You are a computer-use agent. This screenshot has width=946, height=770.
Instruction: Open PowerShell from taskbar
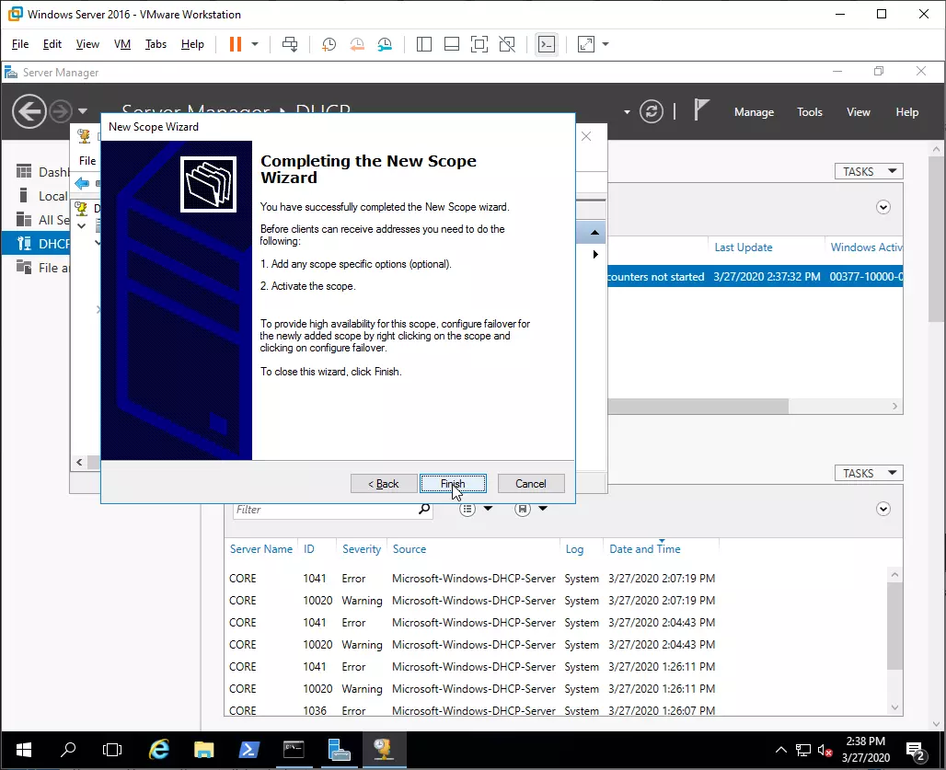[248, 750]
